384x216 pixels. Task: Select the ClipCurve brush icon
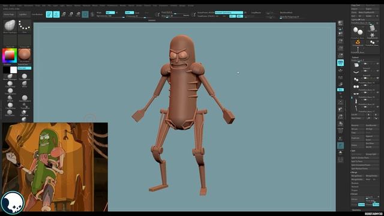pos(24,113)
